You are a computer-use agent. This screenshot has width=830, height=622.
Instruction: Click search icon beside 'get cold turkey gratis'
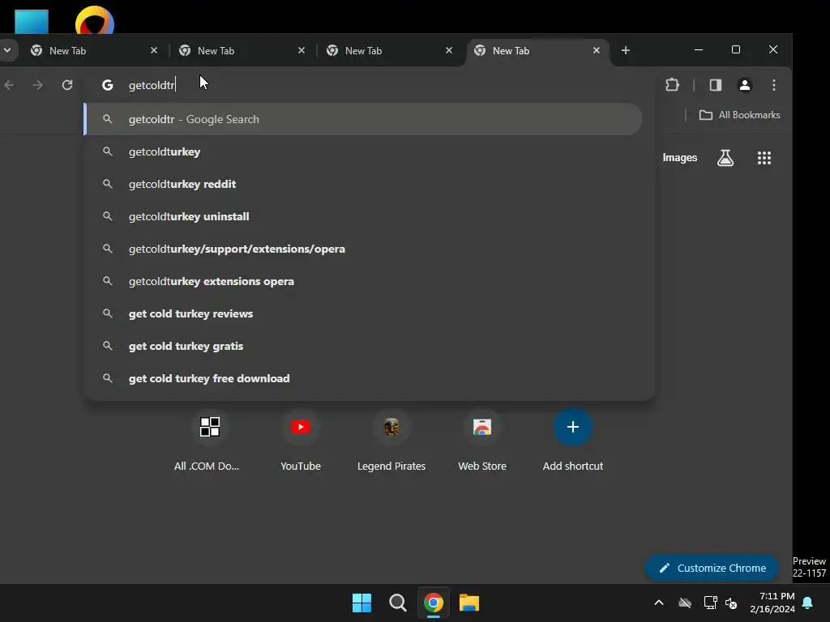coord(108,345)
